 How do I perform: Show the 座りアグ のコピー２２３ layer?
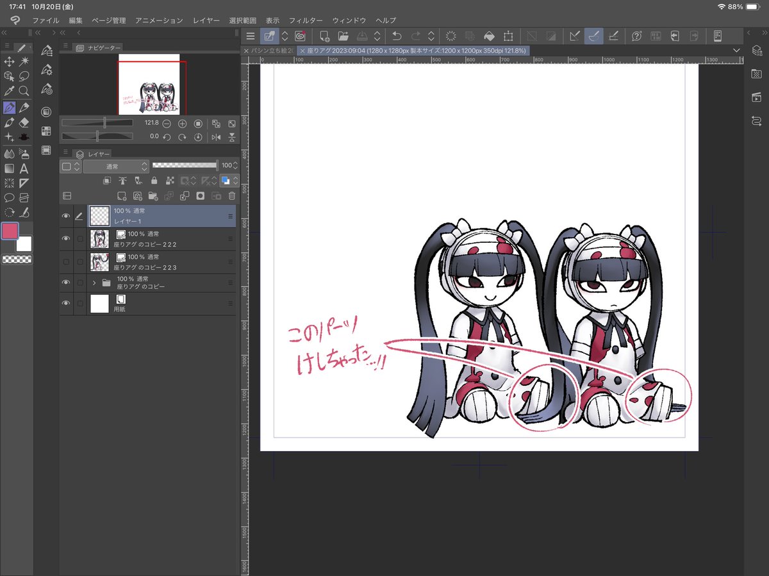[66, 261]
